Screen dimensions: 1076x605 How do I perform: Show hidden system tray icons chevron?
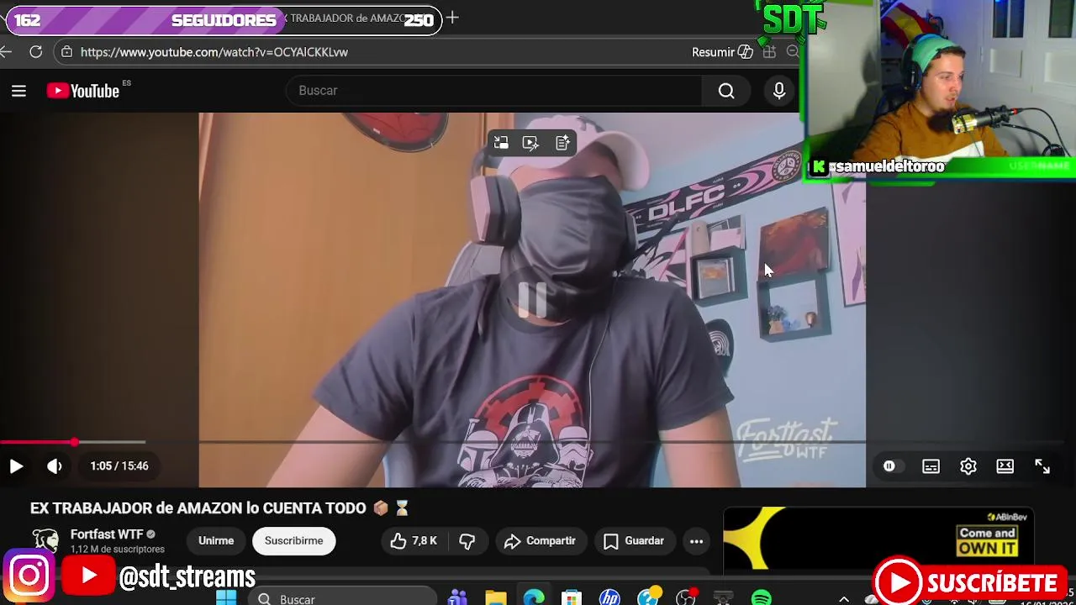[x=844, y=599]
